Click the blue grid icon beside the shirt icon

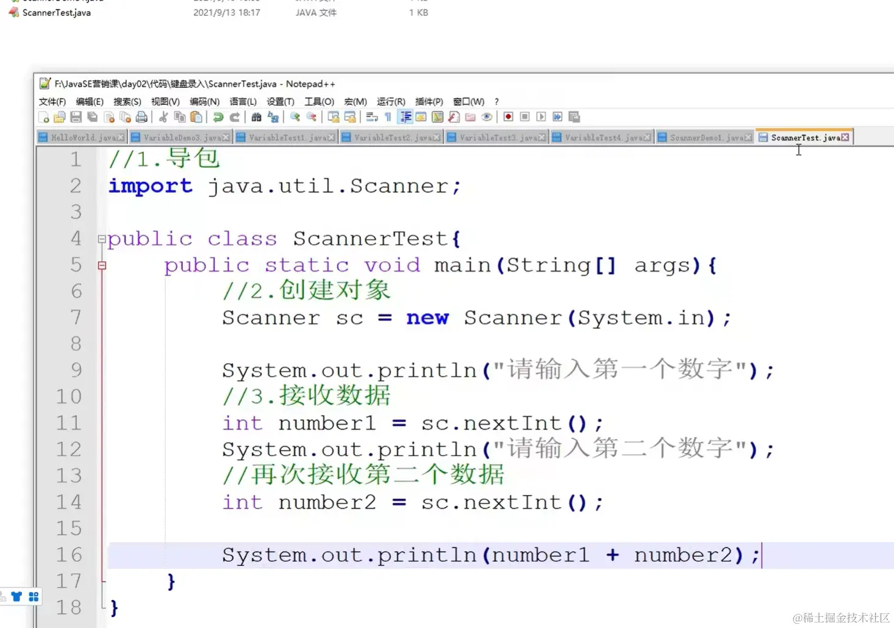pyautogui.click(x=34, y=596)
